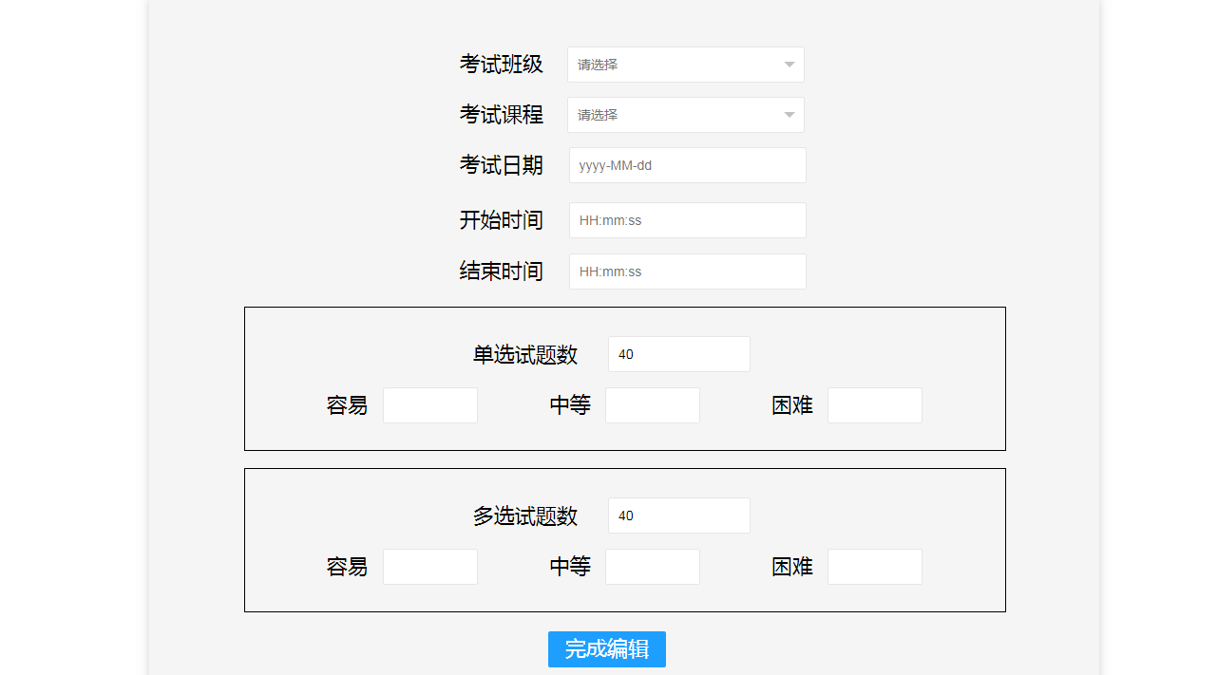Viewport: 1218px width, 675px height.
Task: Click the 完成编辑 button
Action: coord(606,649)
